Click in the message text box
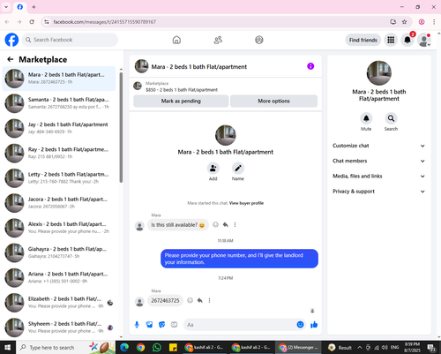441x354 pixels. (241, 325)
